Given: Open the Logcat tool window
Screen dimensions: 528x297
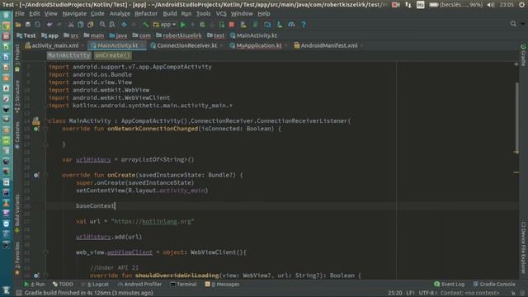Looking at the screenshot, I should 95,284.
